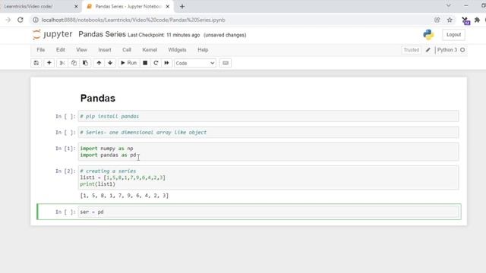Open the browser extensions puzzle icon
Screen dimensions: 486x273
[478, 20]
